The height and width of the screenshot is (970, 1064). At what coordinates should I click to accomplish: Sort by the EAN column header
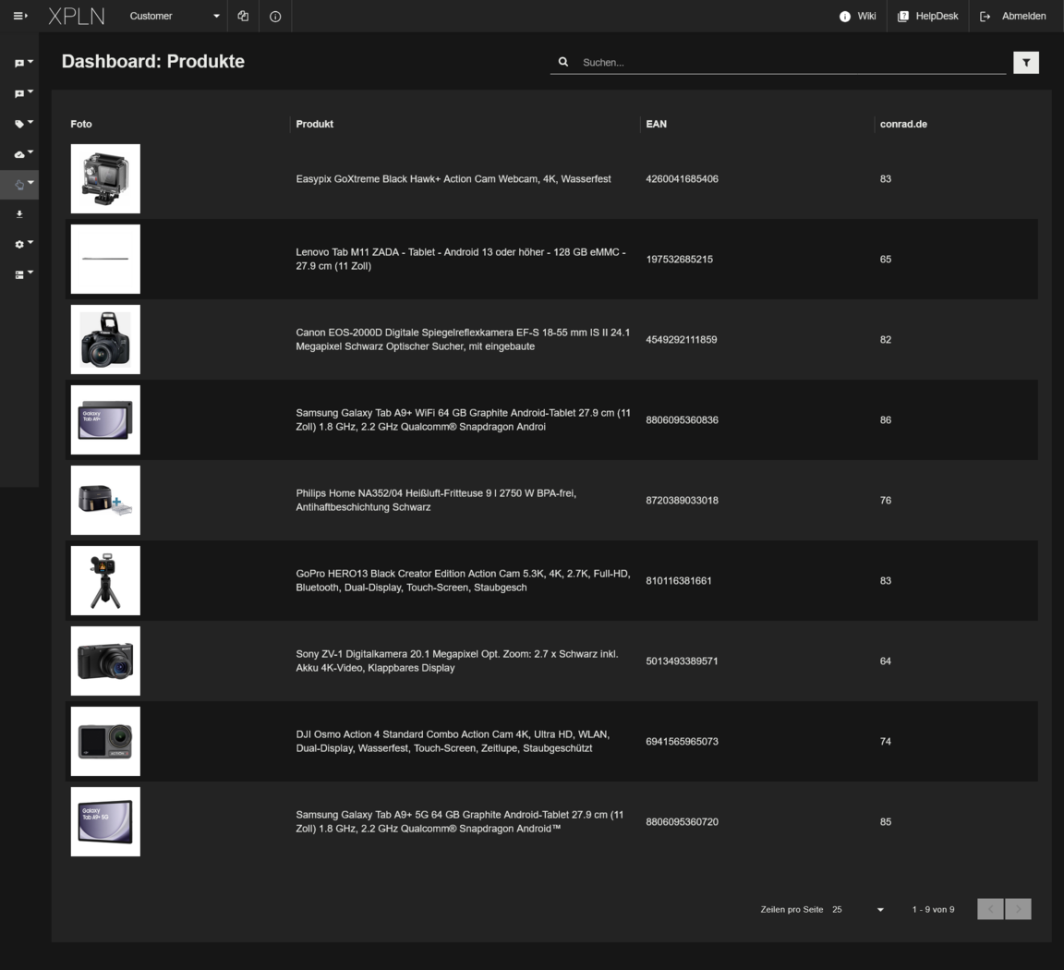click(x=656, y=124)
